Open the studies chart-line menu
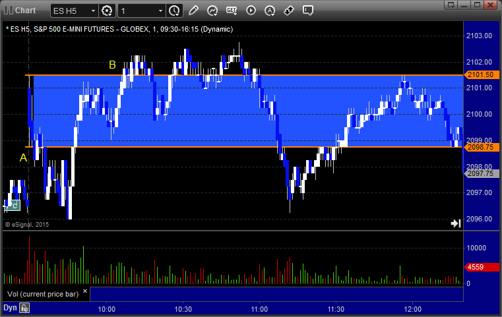Viewport: 502px width, 317px height. click(212, 11)
